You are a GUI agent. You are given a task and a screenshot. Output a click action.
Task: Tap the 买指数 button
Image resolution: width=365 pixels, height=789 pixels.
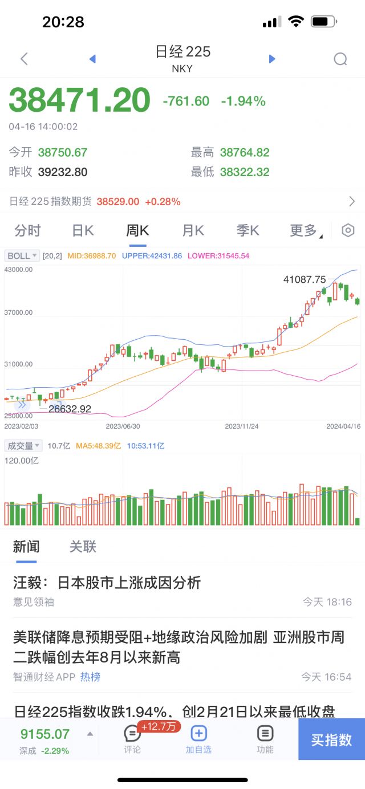pyautogui.click(x=331, y=739)
